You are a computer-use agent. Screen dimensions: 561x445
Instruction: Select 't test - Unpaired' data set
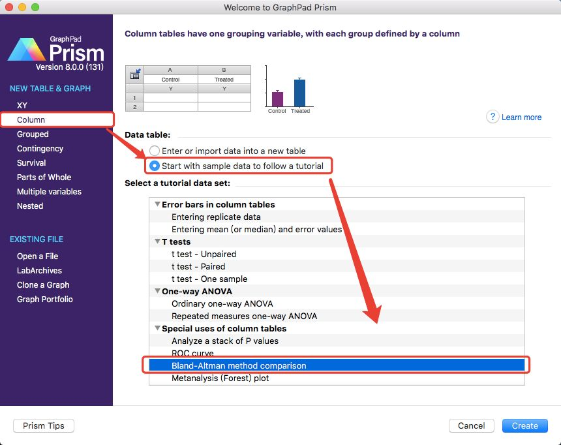[337, 254]
